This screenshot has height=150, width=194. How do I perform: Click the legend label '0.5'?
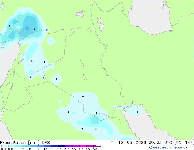click(11, 149)
